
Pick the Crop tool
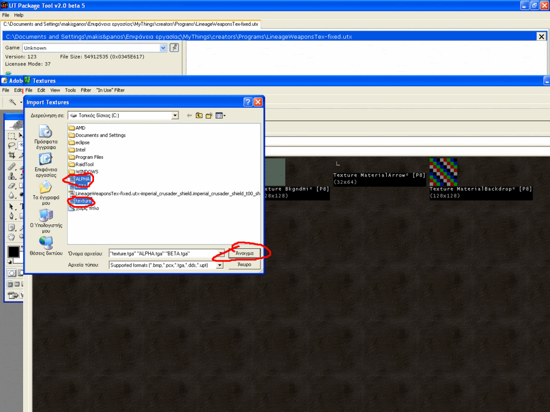tap(11, 155)
